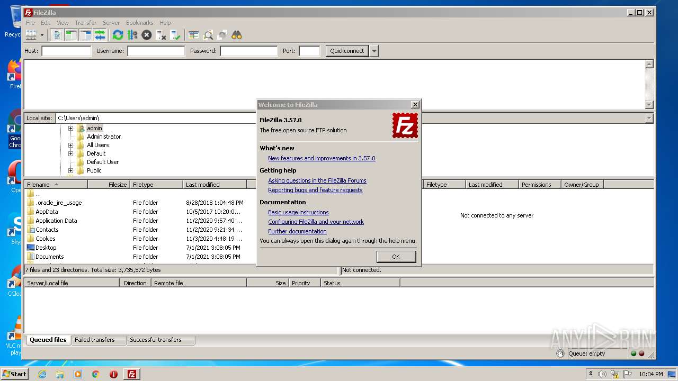Image resolution: width=678 pixels, height=381 pixels.
Task: Open Quickconnect history dropdown
Action: pos(374,51)
